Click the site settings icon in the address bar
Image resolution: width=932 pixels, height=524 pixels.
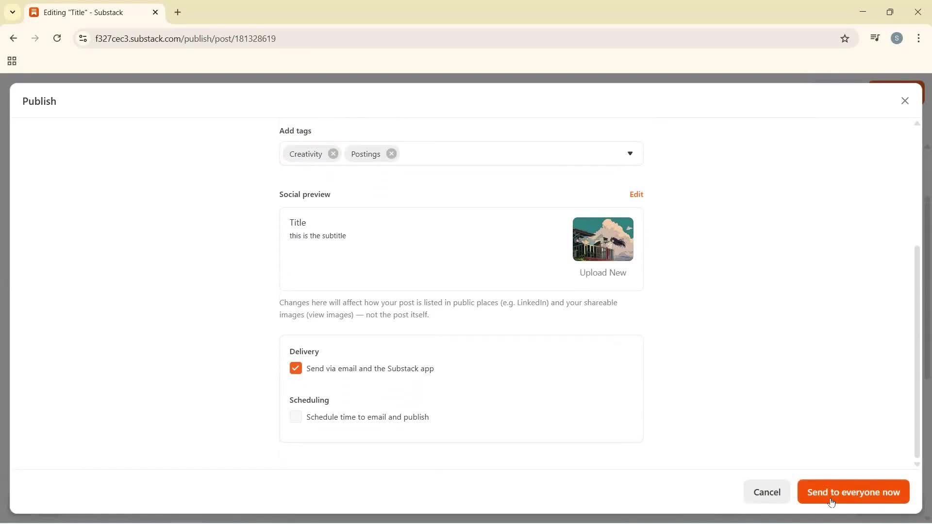point(83,38)
